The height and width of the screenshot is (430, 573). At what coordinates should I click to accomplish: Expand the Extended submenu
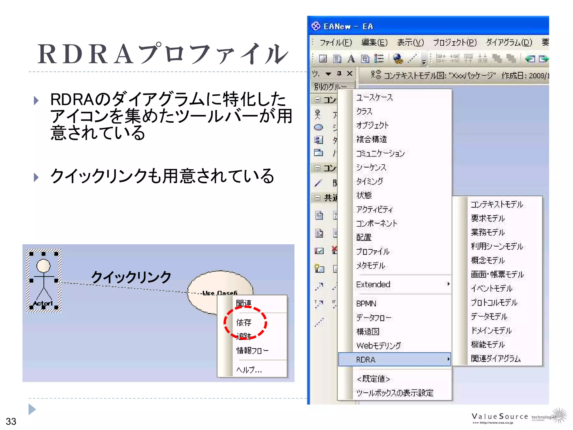pyautogui.click(x=395, y=284)
